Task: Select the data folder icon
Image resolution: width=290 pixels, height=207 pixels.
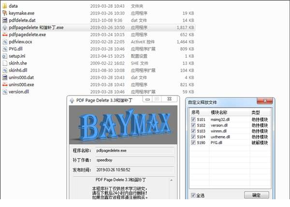Action: click(x=5, y=6)
